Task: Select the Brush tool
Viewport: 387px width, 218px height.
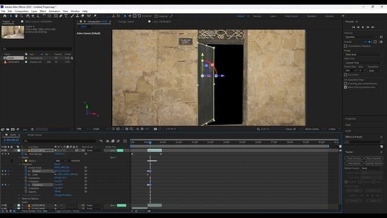Action: [x=73, y=16]
